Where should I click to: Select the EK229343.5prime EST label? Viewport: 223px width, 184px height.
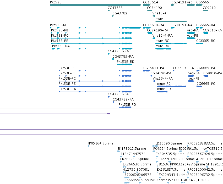point(173,175)
